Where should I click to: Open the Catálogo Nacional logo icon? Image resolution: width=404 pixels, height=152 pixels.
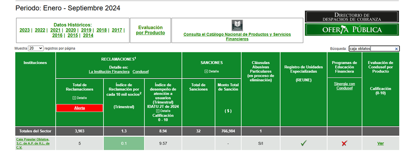(x=237, y=25)
